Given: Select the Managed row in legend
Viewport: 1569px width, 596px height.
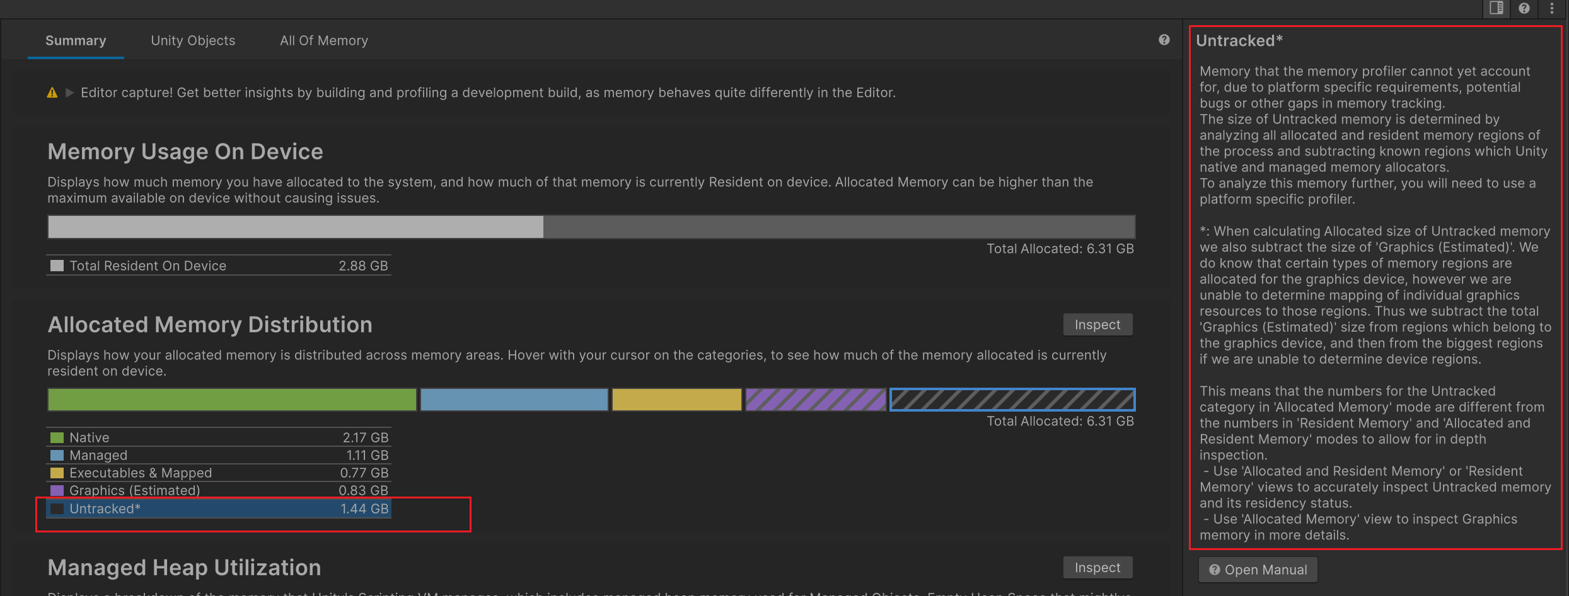Looking at the screenshot, I should (218, 455).
